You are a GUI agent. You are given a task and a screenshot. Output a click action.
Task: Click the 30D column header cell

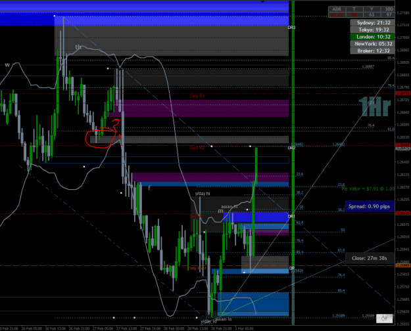tap(389, 9)
